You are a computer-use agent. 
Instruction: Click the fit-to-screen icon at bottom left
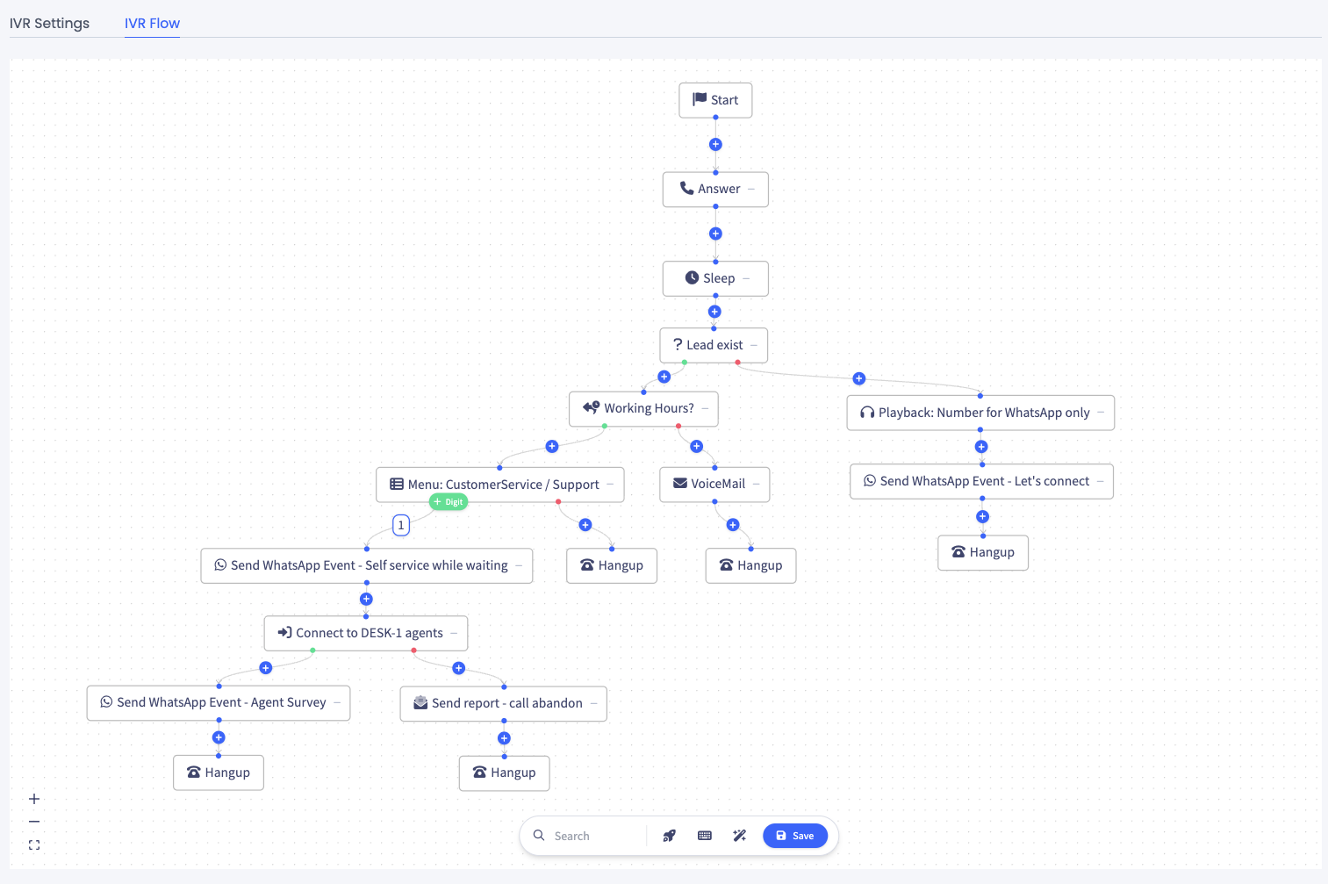33,844
